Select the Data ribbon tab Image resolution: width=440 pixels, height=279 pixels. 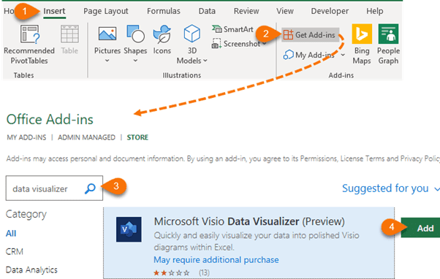[x=207, y=11]
